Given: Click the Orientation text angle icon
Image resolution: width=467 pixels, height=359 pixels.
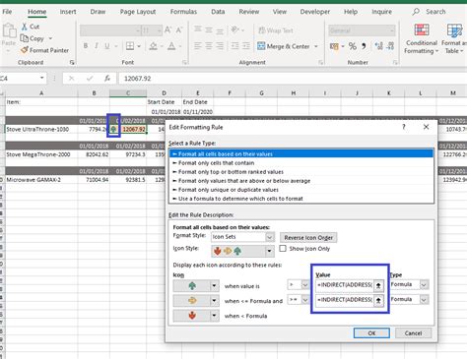Looking at the screenshot, I should pos(235,30).
